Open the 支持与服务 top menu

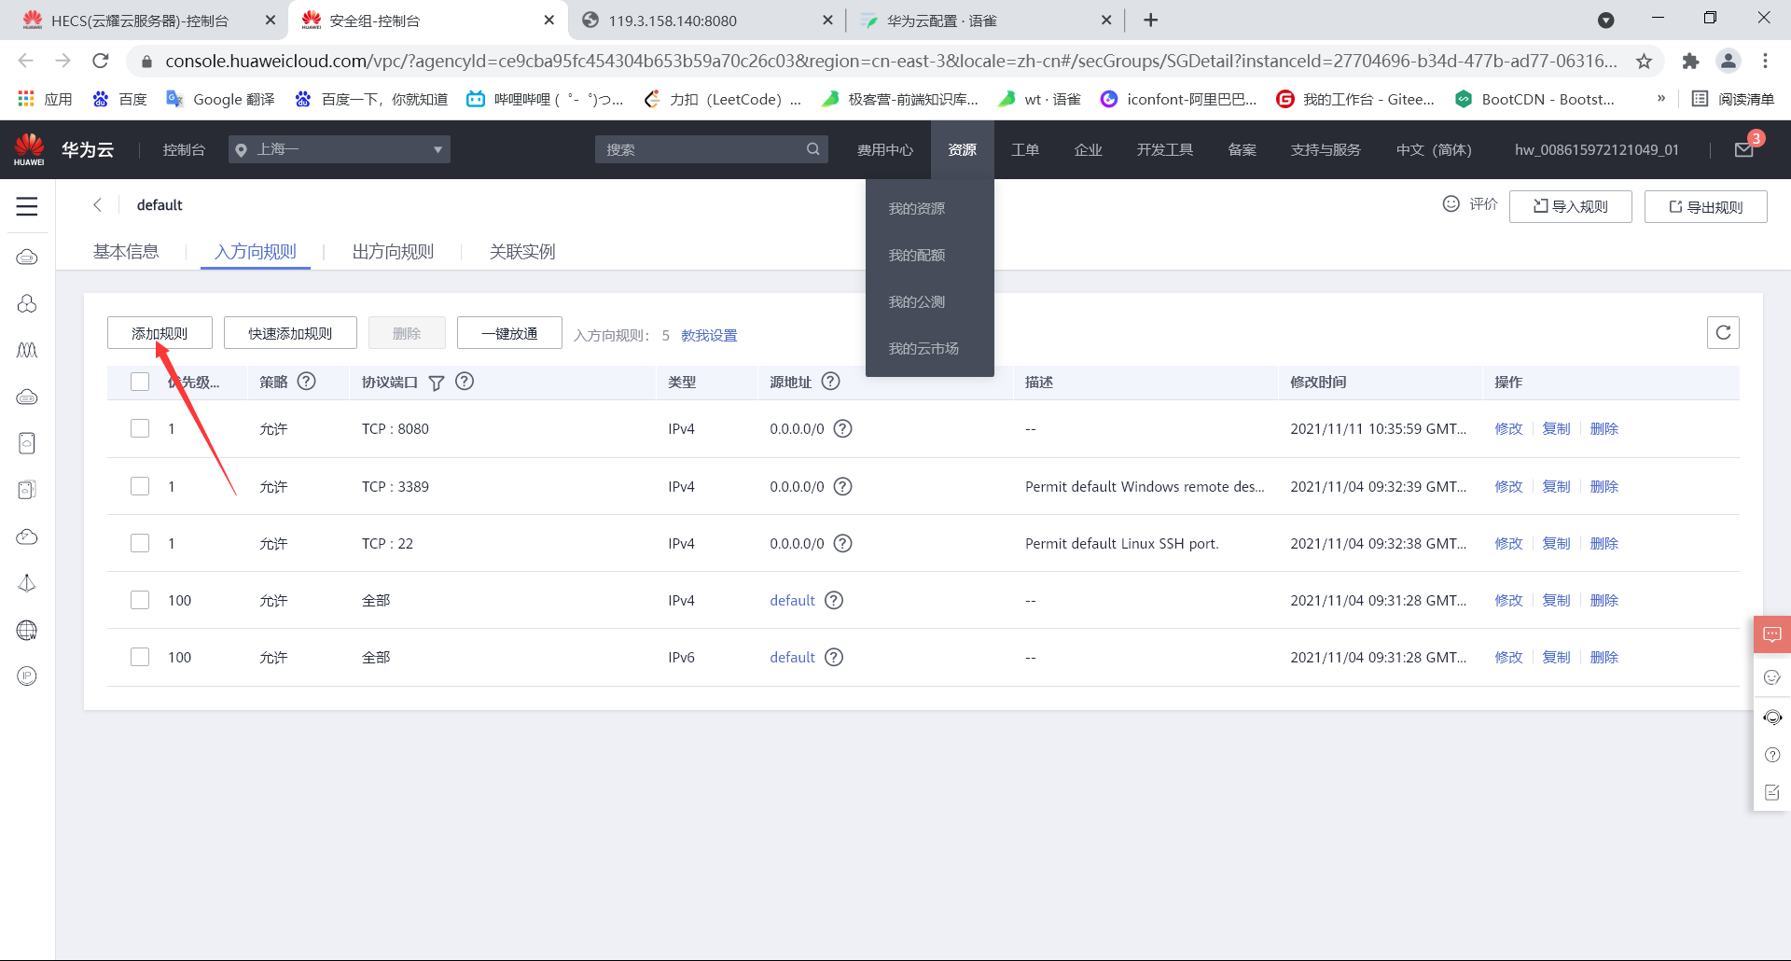point(1326,149)
